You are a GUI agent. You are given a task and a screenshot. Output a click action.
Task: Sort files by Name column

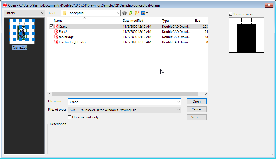[x=58, y=21]
